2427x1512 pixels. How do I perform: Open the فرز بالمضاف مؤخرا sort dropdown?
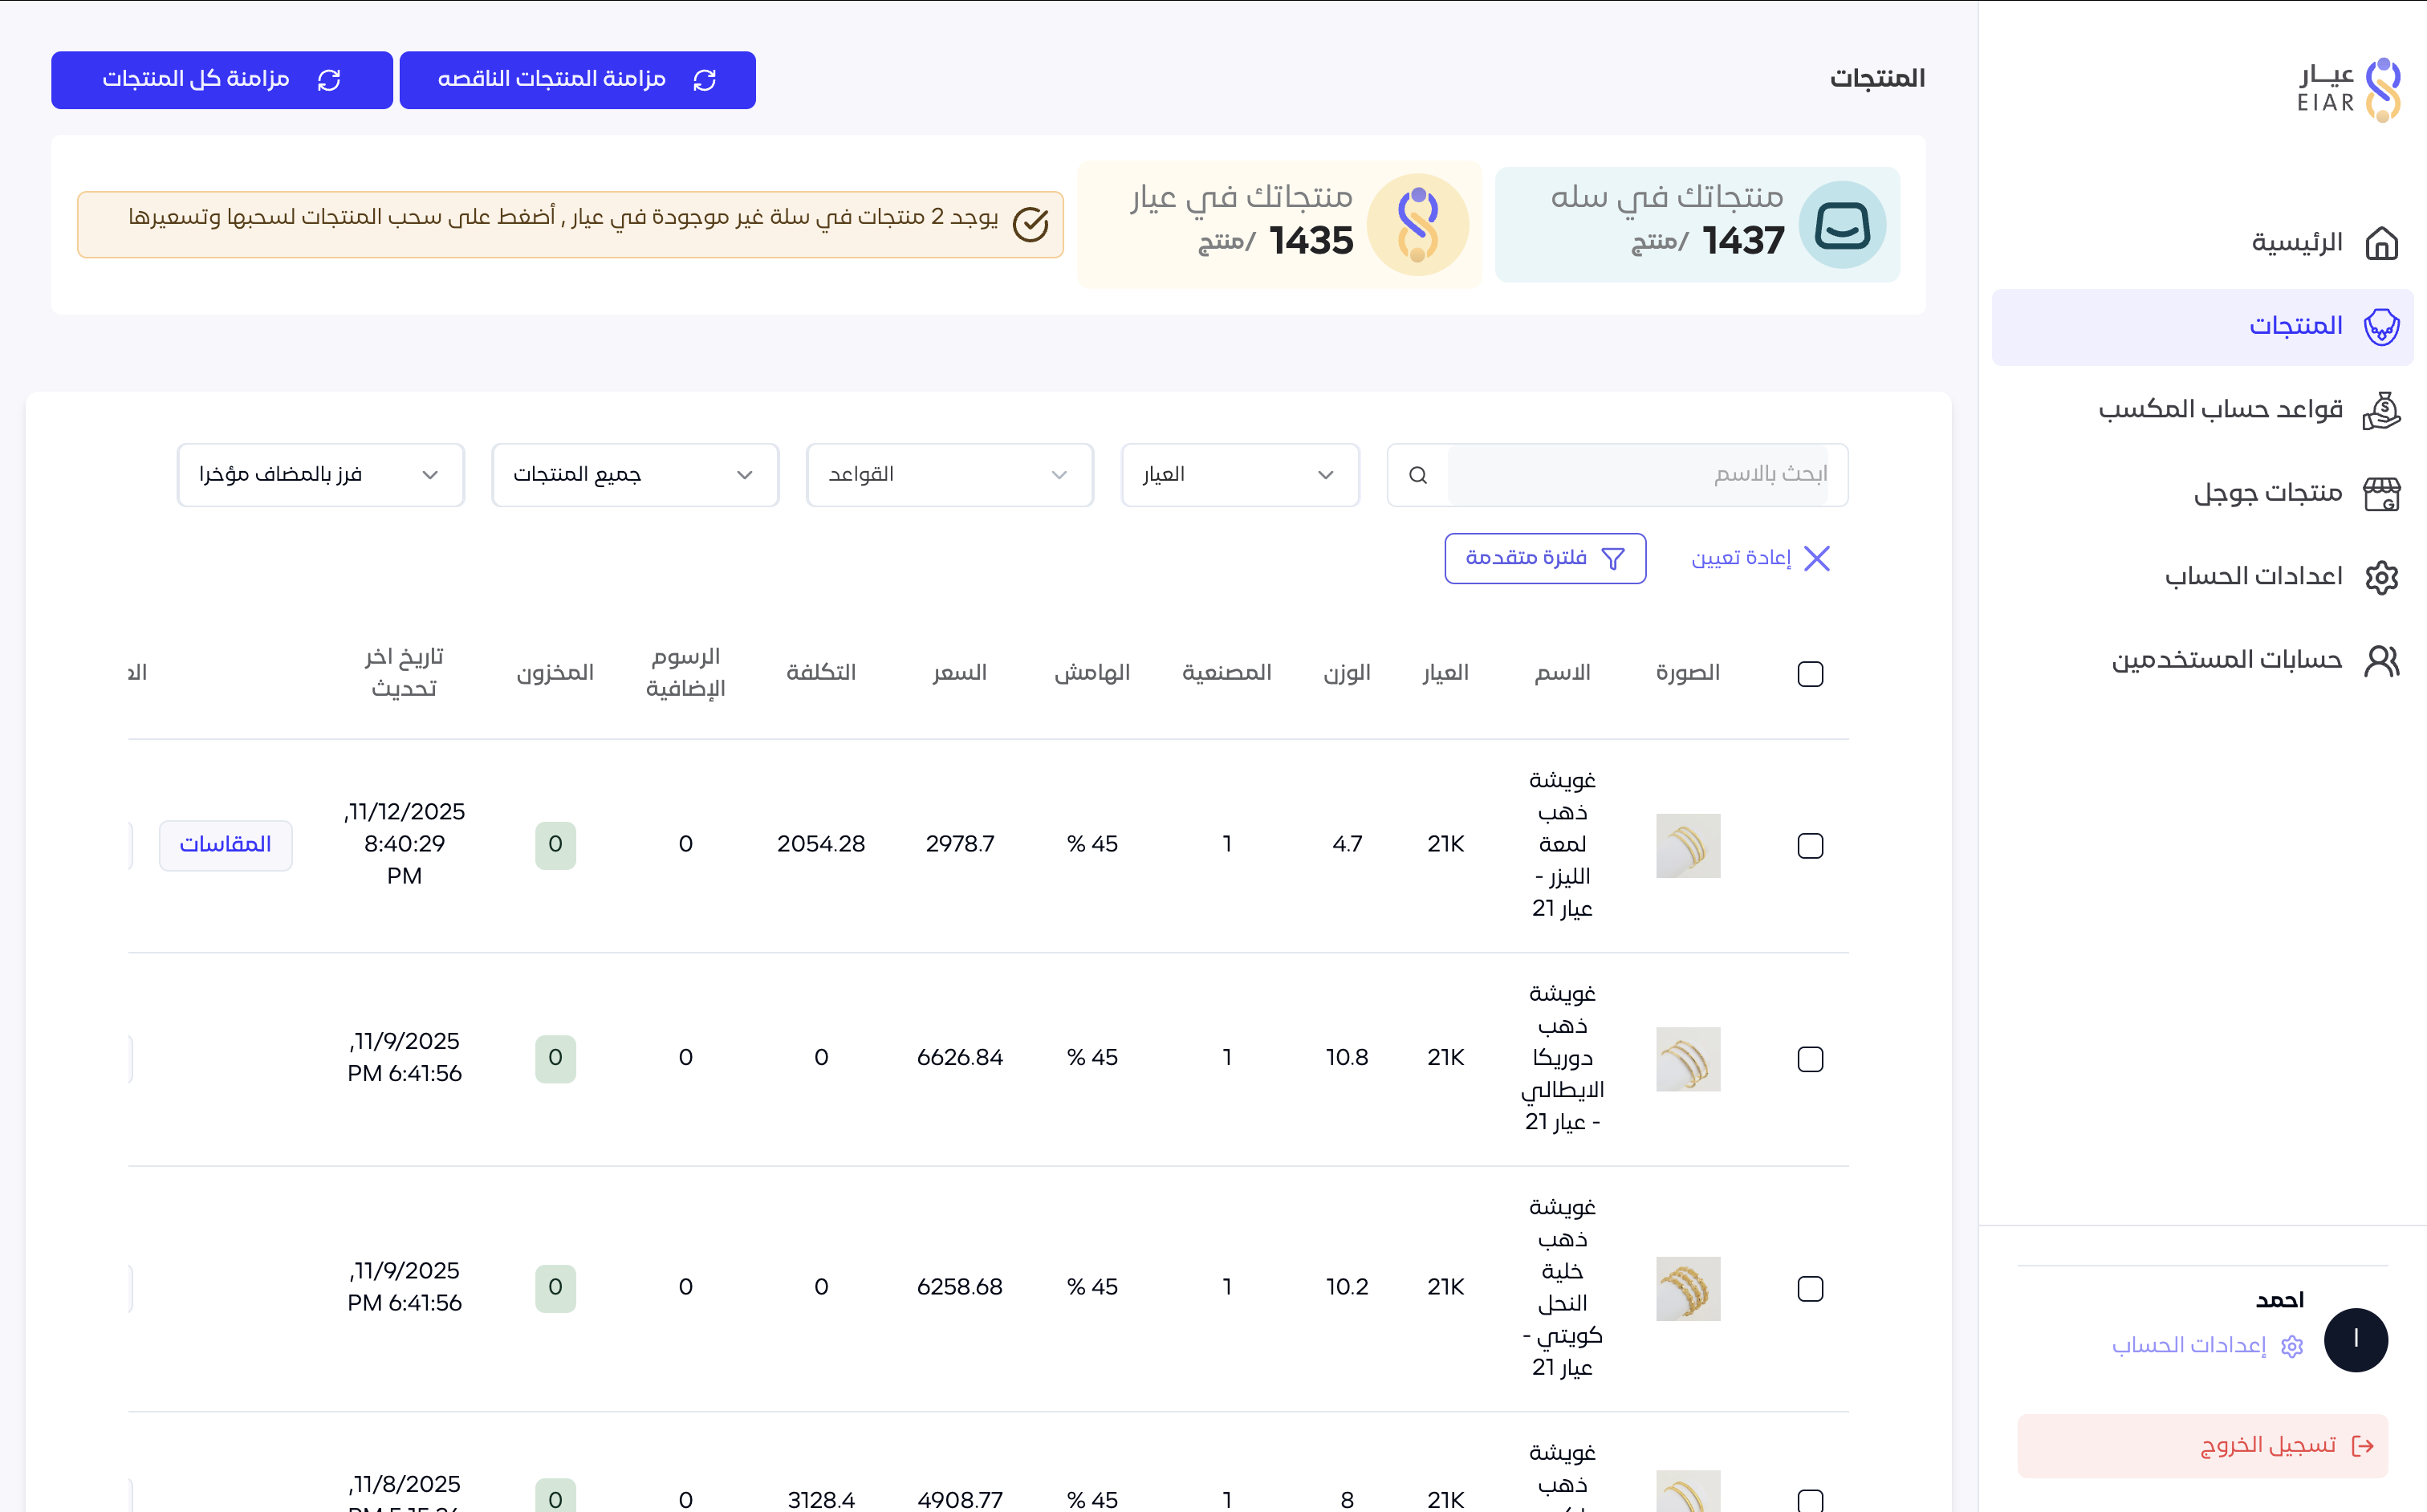(320, 475)
